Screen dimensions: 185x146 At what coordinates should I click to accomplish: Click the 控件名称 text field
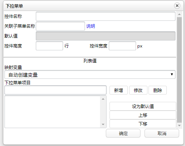click(x=105, y=16)
